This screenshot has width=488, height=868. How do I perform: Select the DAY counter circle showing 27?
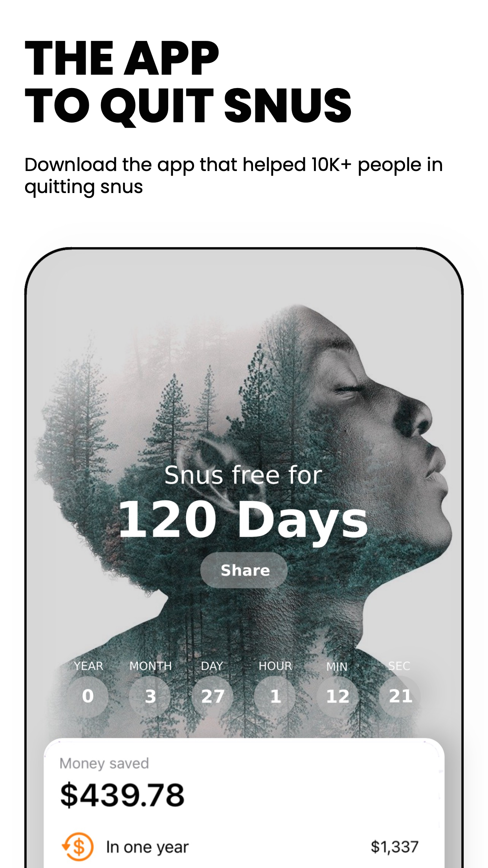[x=213, y=697]
